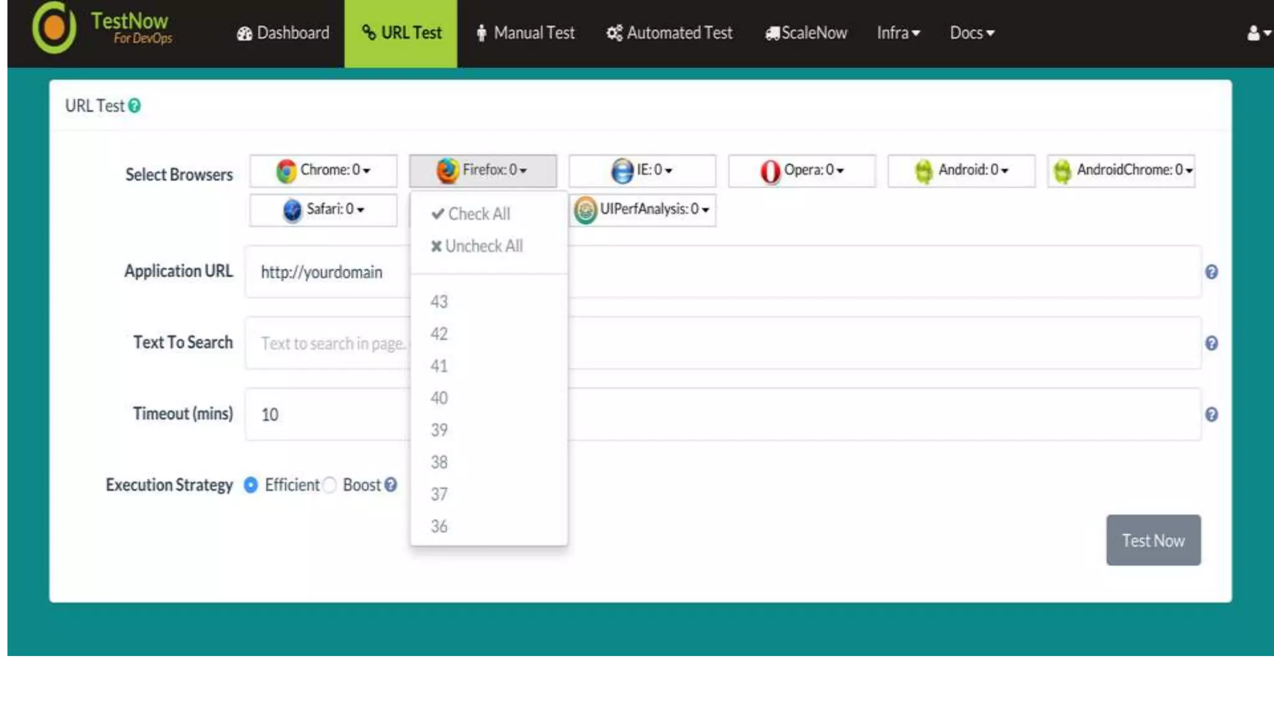Expand the Chrome browser versions dropdown
1274x717 pixels.
(323, 171)
